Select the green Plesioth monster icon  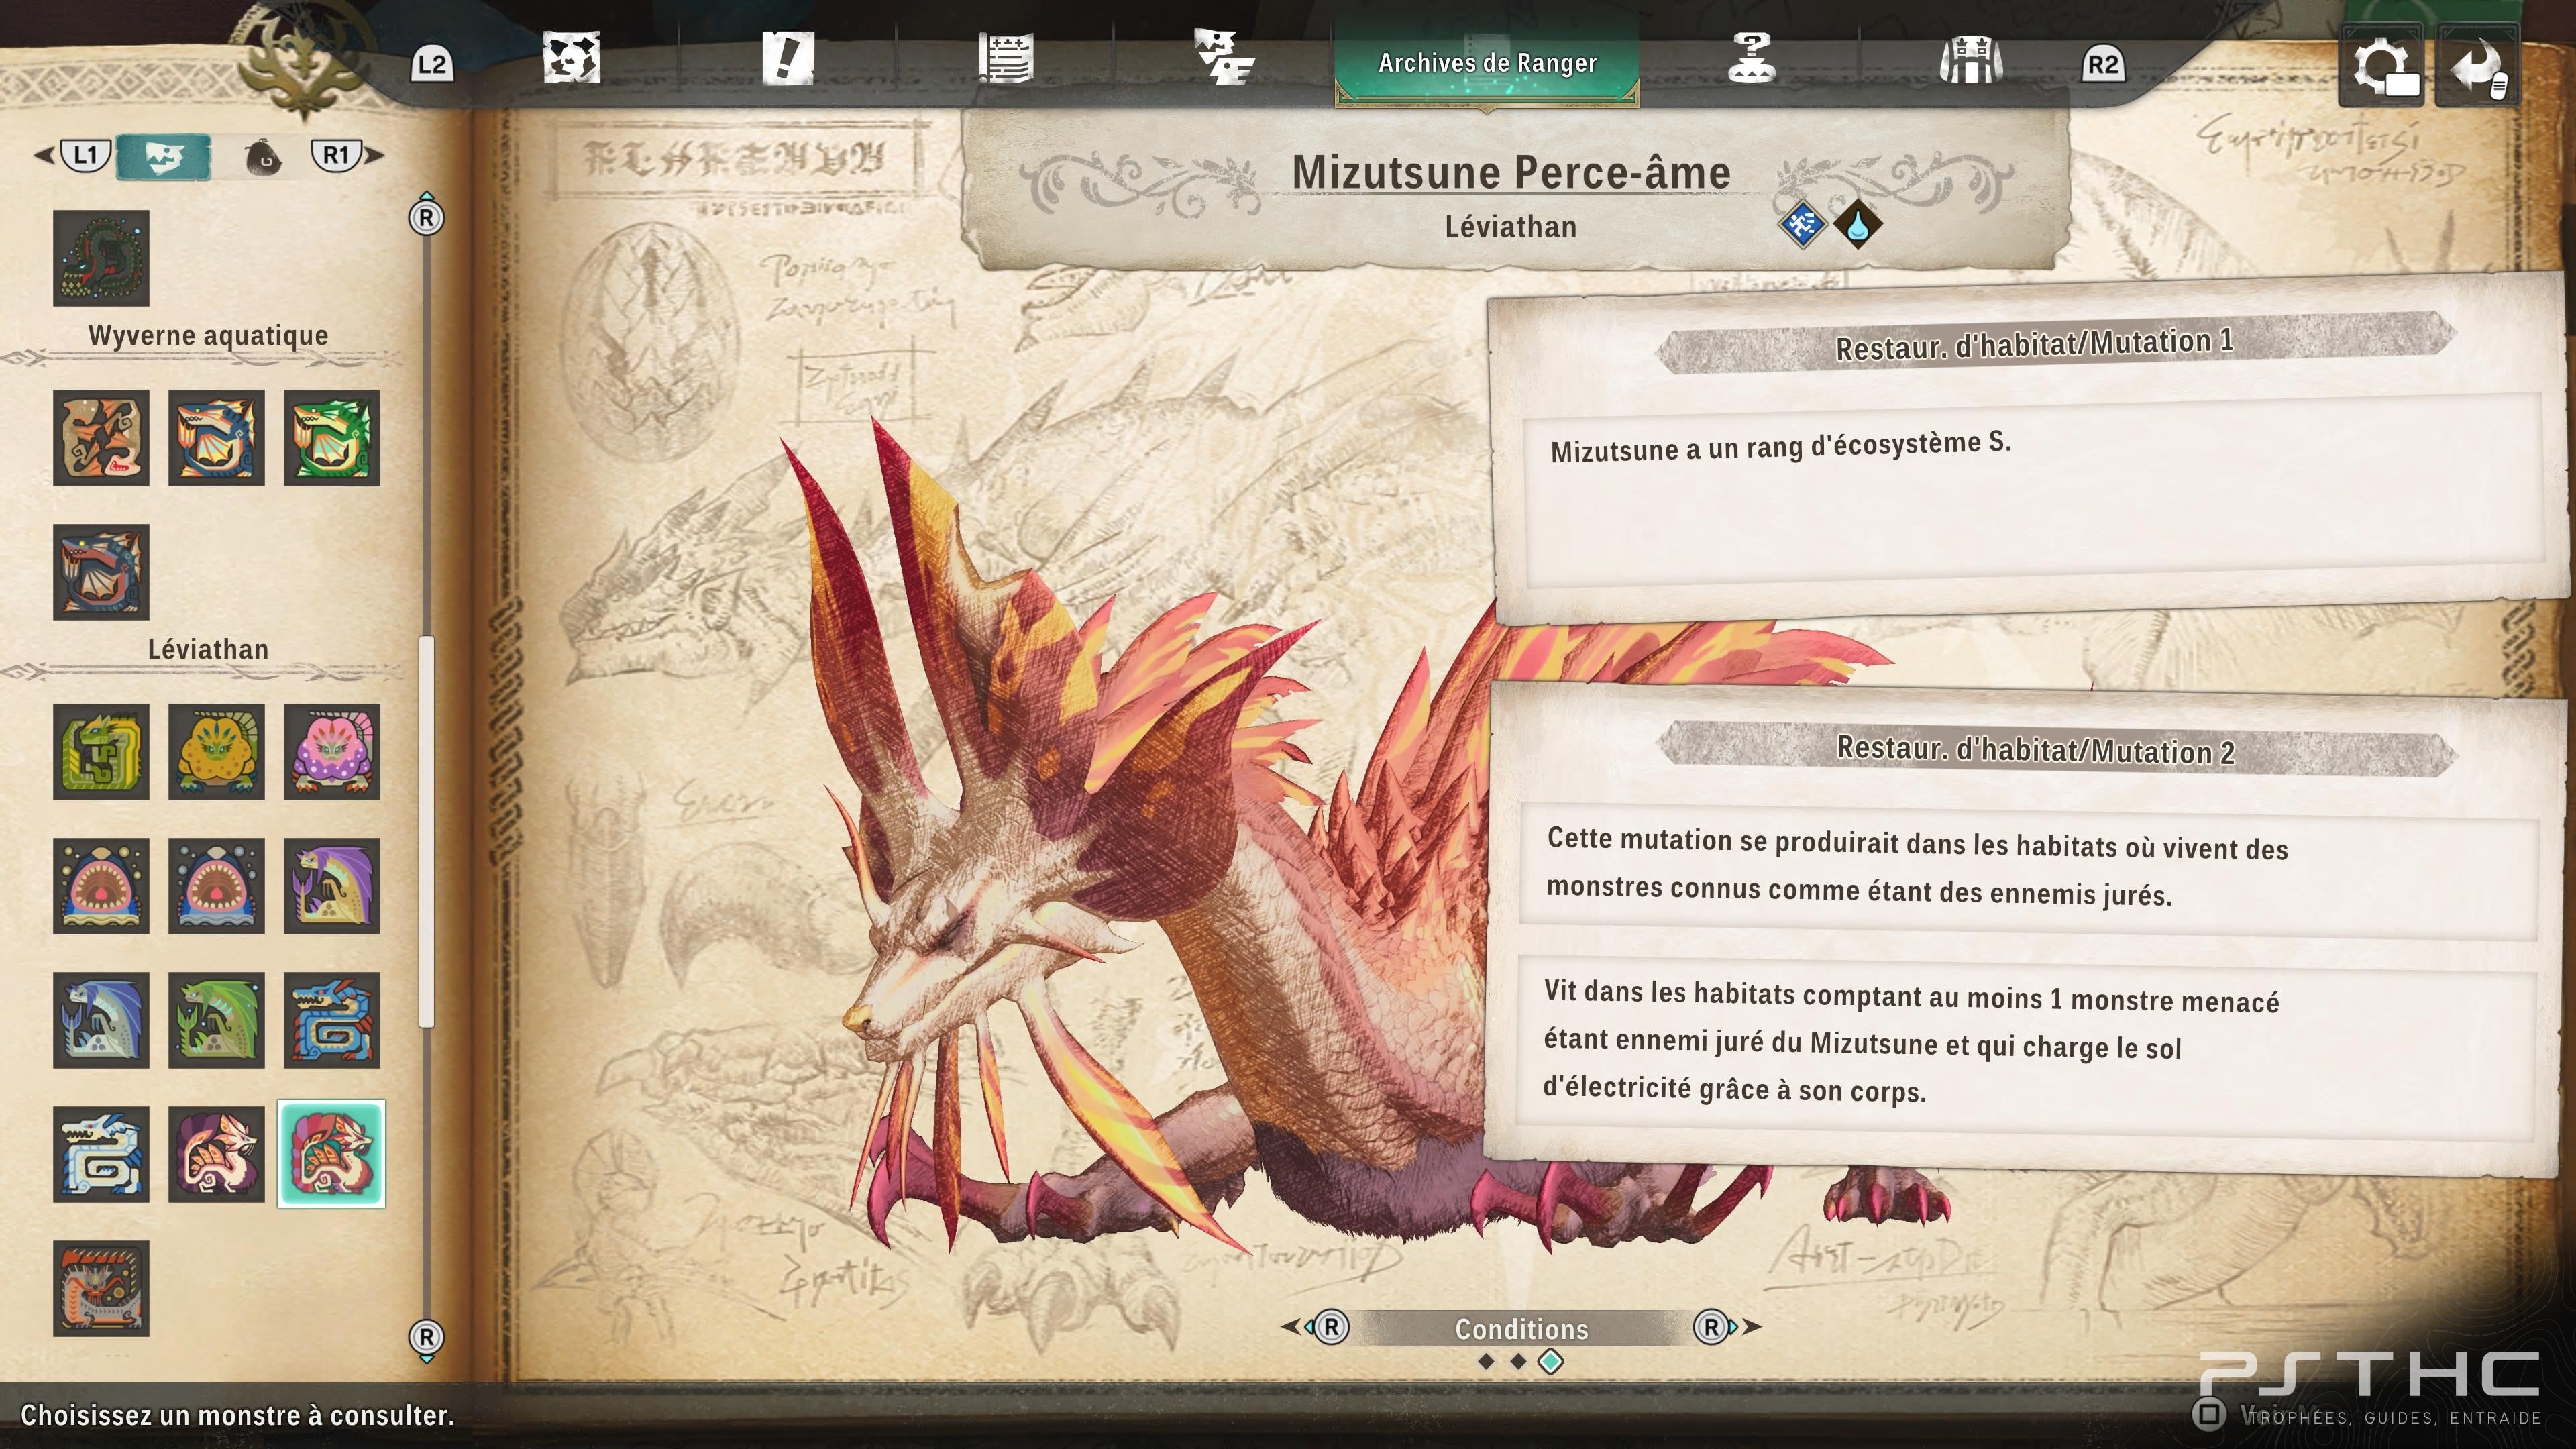click(x=332, y=438)
